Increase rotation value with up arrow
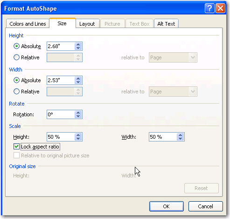 [x=78, y=113]
